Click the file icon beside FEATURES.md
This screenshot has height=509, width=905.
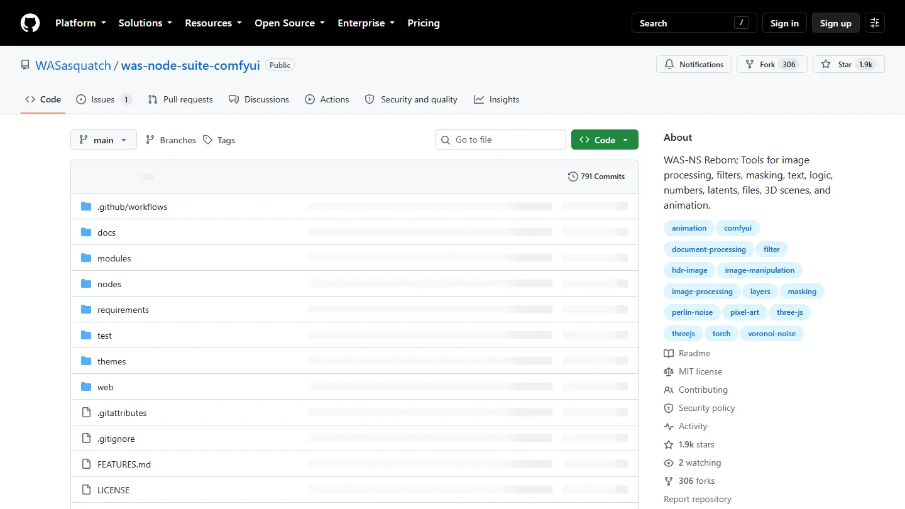pyautogui.click(x=86, y=464)
